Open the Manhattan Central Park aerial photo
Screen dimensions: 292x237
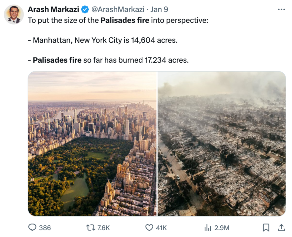[92, 144]
